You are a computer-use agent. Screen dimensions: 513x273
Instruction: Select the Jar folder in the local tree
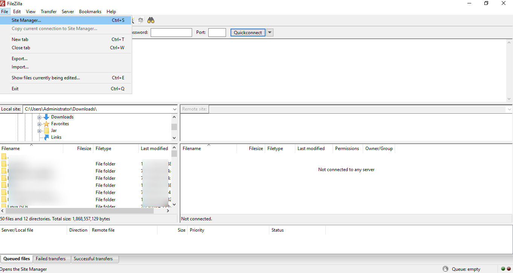pos(54,130)
